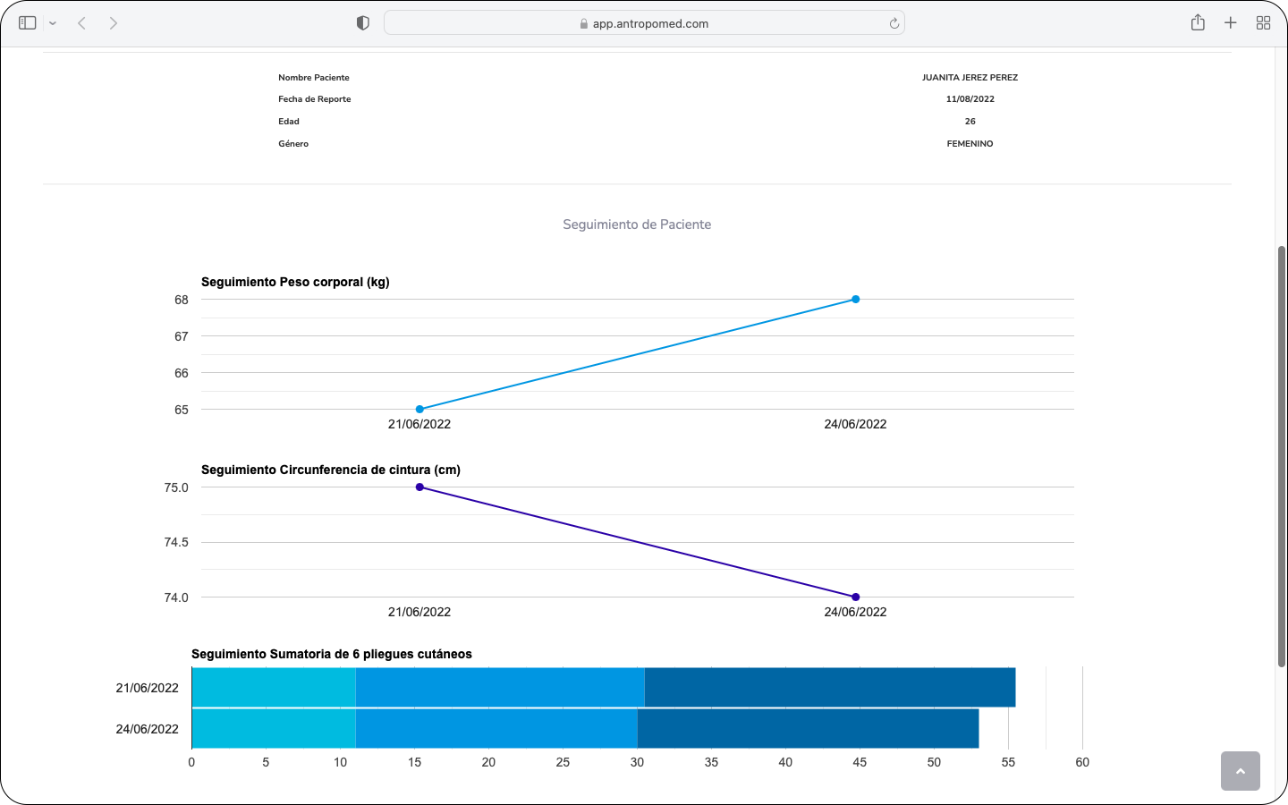Click the 68 label on weight axis

182,300
